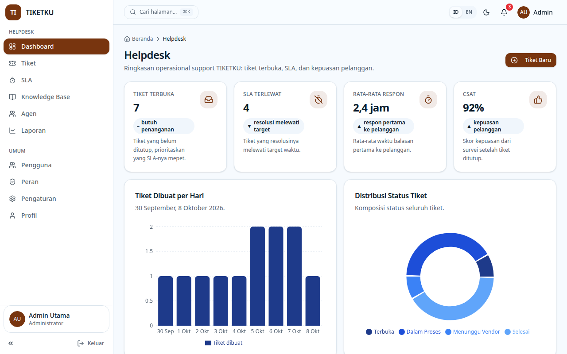The height and width of the screenshot is (354, 567).
Task: Open the Dashboard sidebar item
Action: click(56, 46)
